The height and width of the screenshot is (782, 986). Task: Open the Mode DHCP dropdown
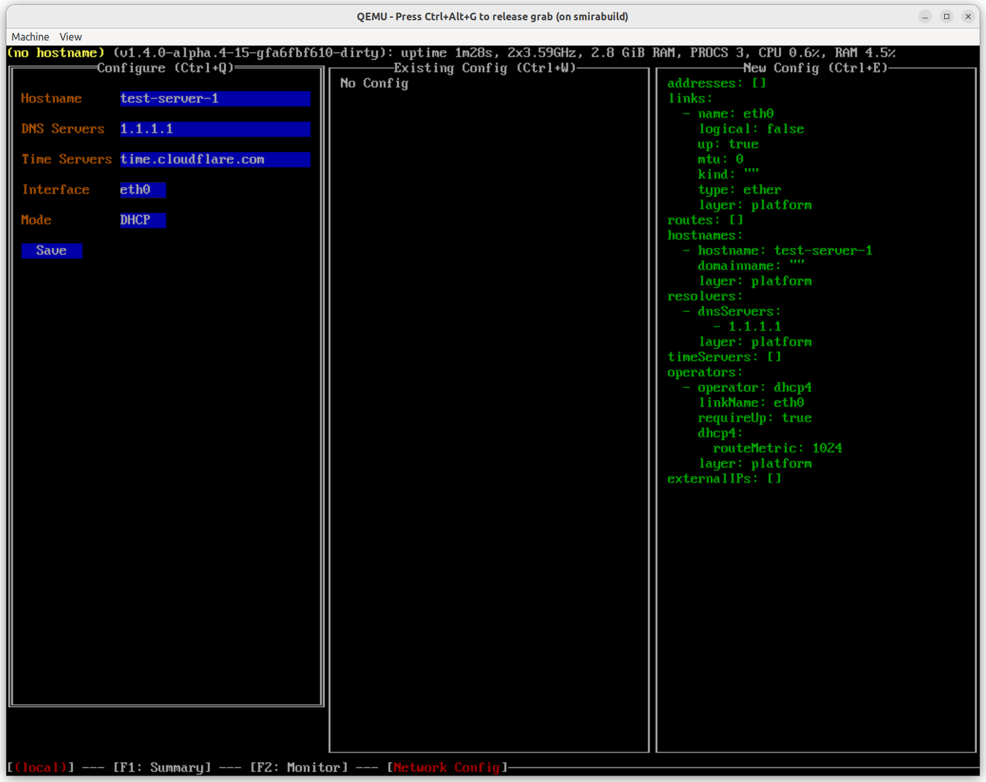(143, 220)
